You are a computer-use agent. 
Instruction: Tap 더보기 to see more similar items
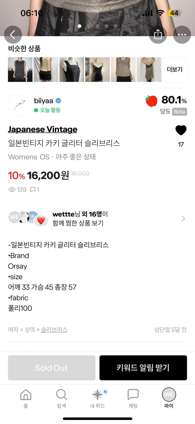point(175,70)
